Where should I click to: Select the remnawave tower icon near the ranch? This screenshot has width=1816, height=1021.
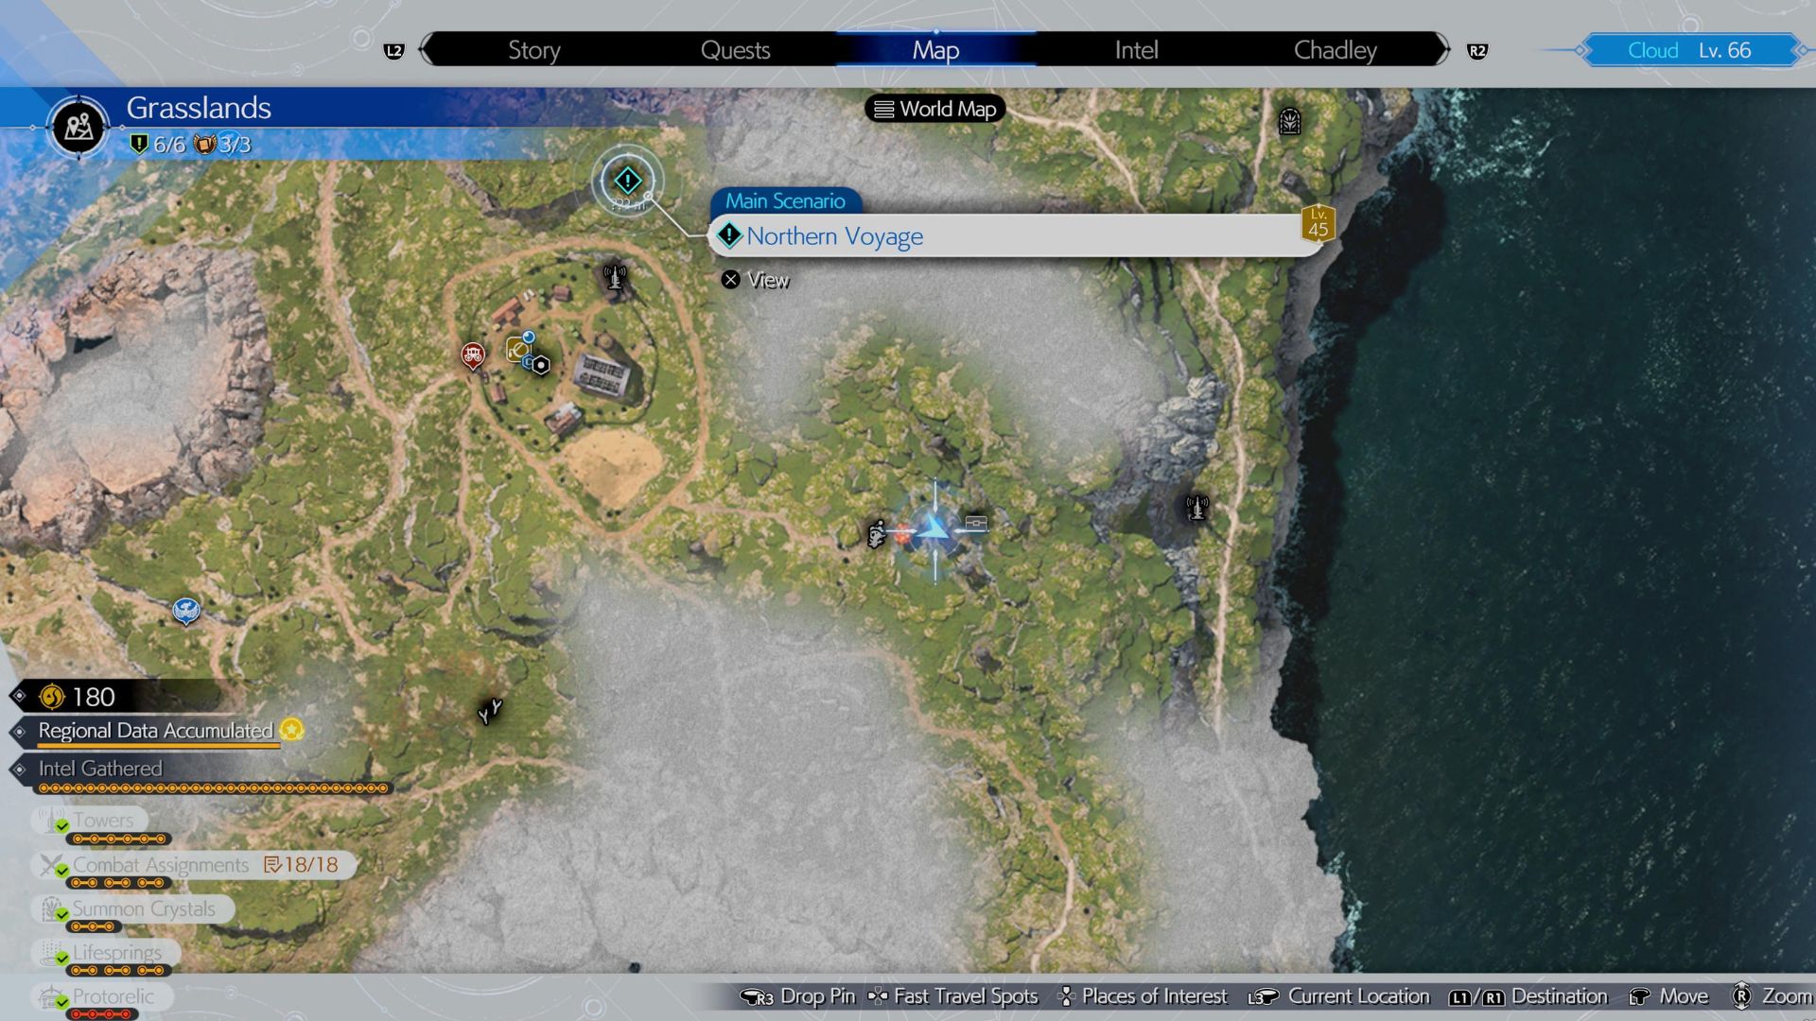(x=615, y=278)
